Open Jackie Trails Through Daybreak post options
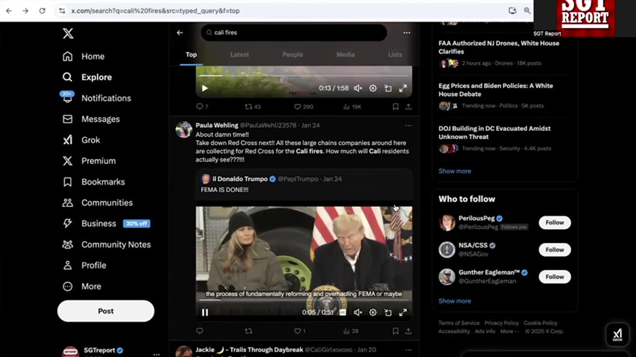 [x=408, y=350]
